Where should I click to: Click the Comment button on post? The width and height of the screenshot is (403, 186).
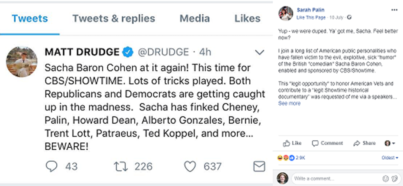[327, 143]
